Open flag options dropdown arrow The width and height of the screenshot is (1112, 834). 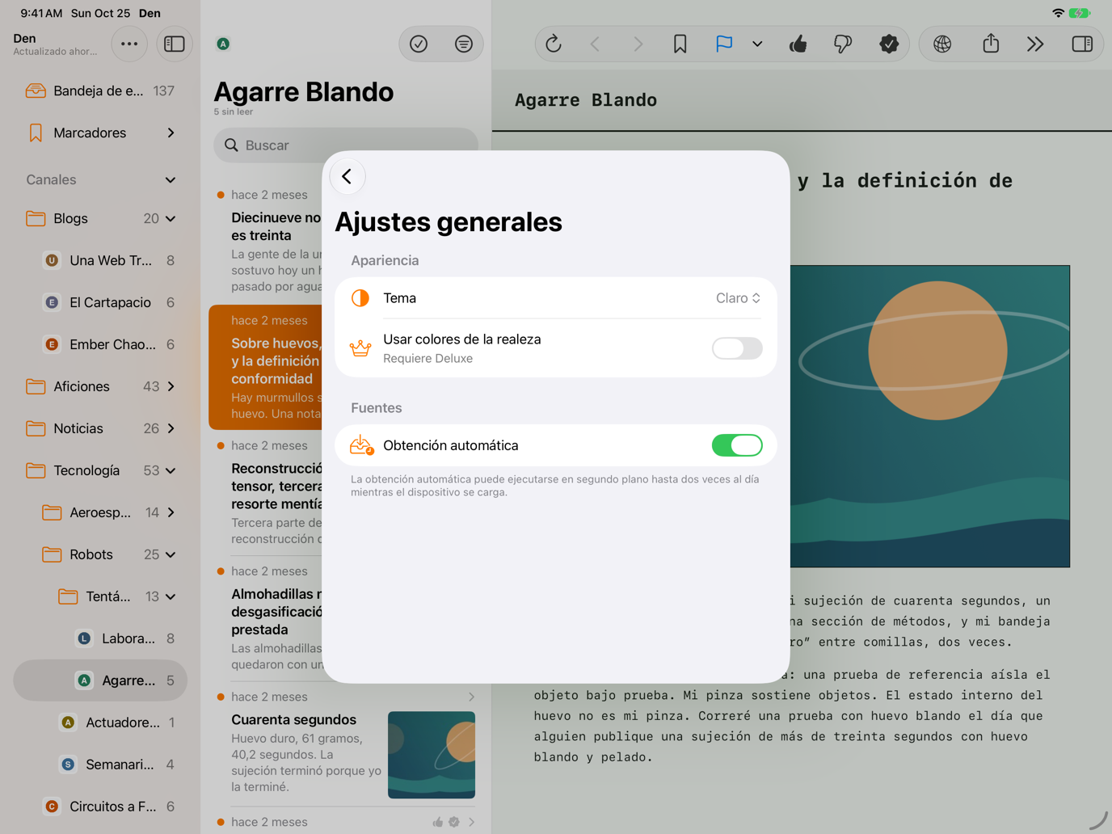point(757,44)
